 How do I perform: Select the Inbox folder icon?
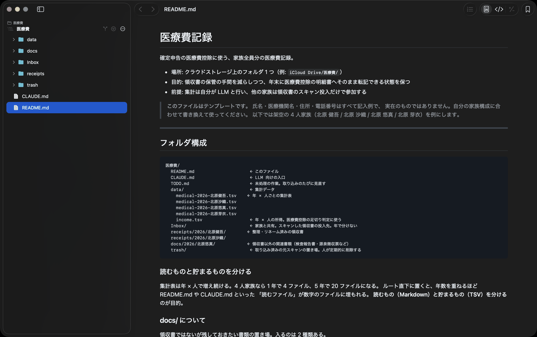coord(21,62)
